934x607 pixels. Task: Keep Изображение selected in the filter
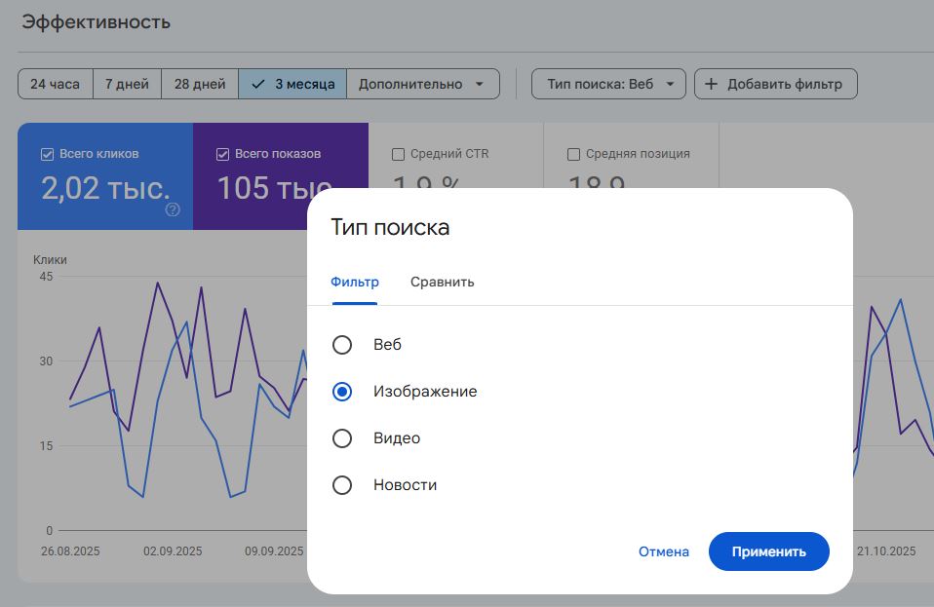click(x=342, y=391)
